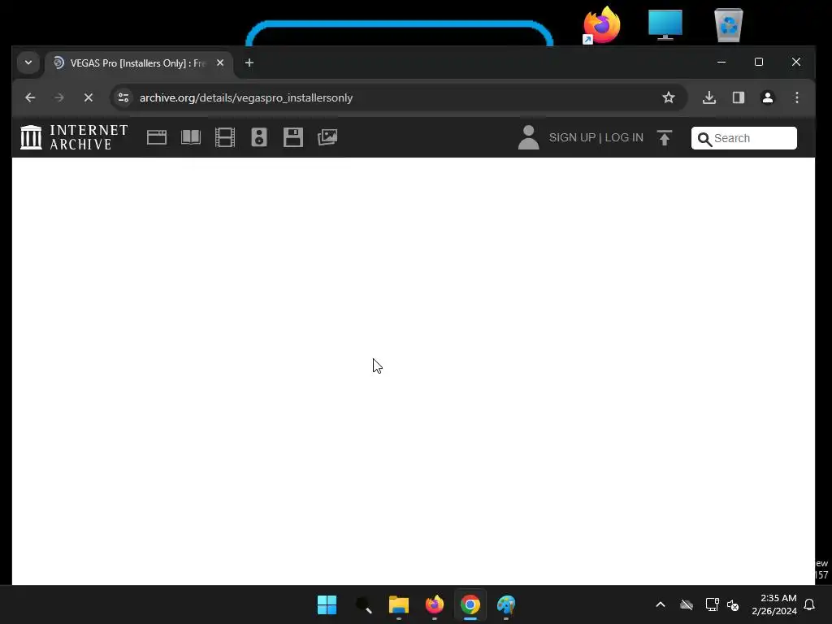Click the muted volume tray icon
The image size is (832, 624).
click(x=733, y=604)
